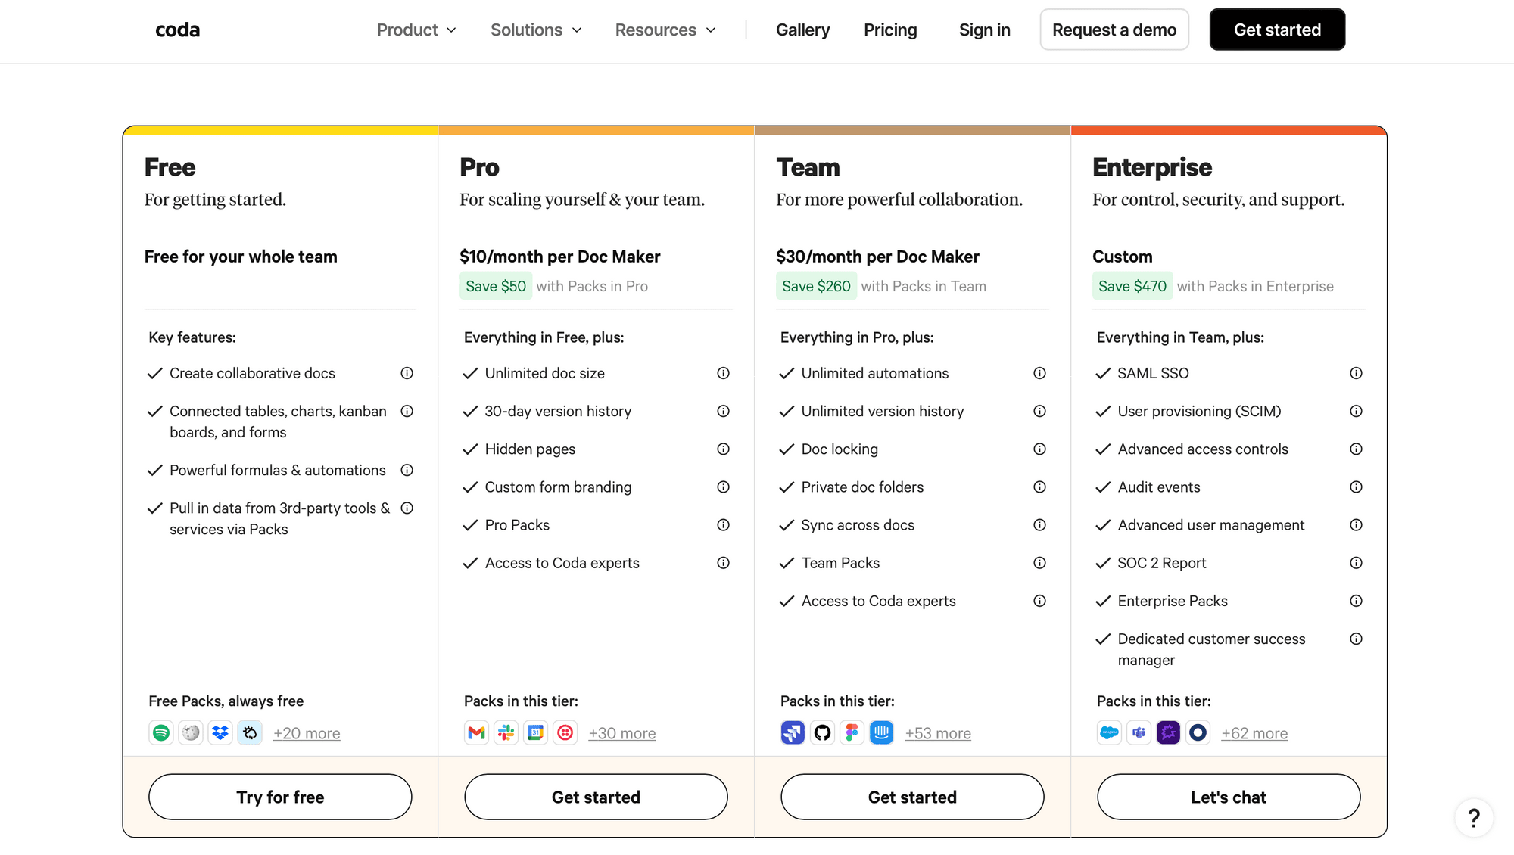The width and height of the screenshot is (1514, 855).
Task: Click info icon for Unlimited version history
Action: click(x=1040, y=411)
